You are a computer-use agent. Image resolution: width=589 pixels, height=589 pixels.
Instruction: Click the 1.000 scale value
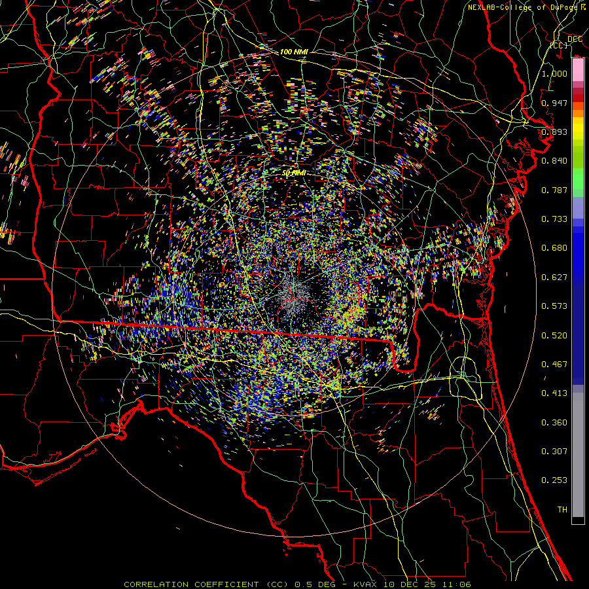point(554,73)
